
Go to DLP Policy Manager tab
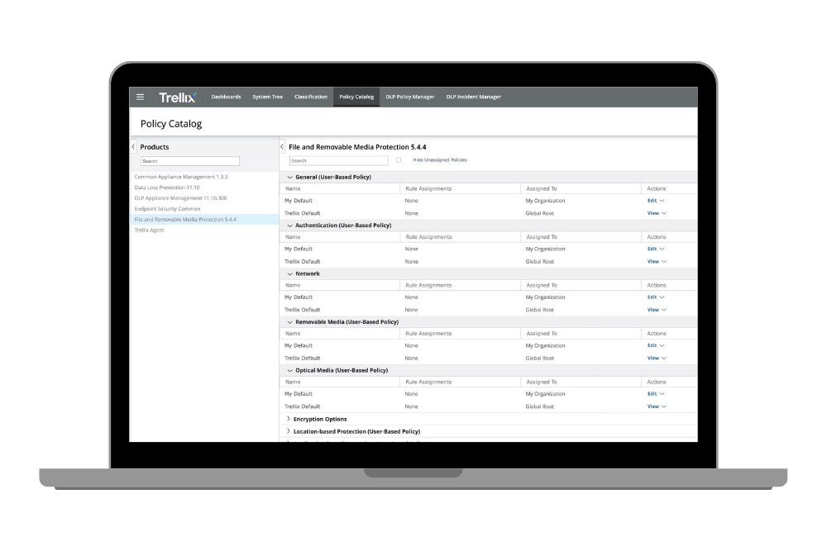click(x=410, y=97)
